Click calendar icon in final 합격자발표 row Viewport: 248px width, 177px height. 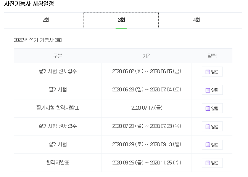[208, 163]
